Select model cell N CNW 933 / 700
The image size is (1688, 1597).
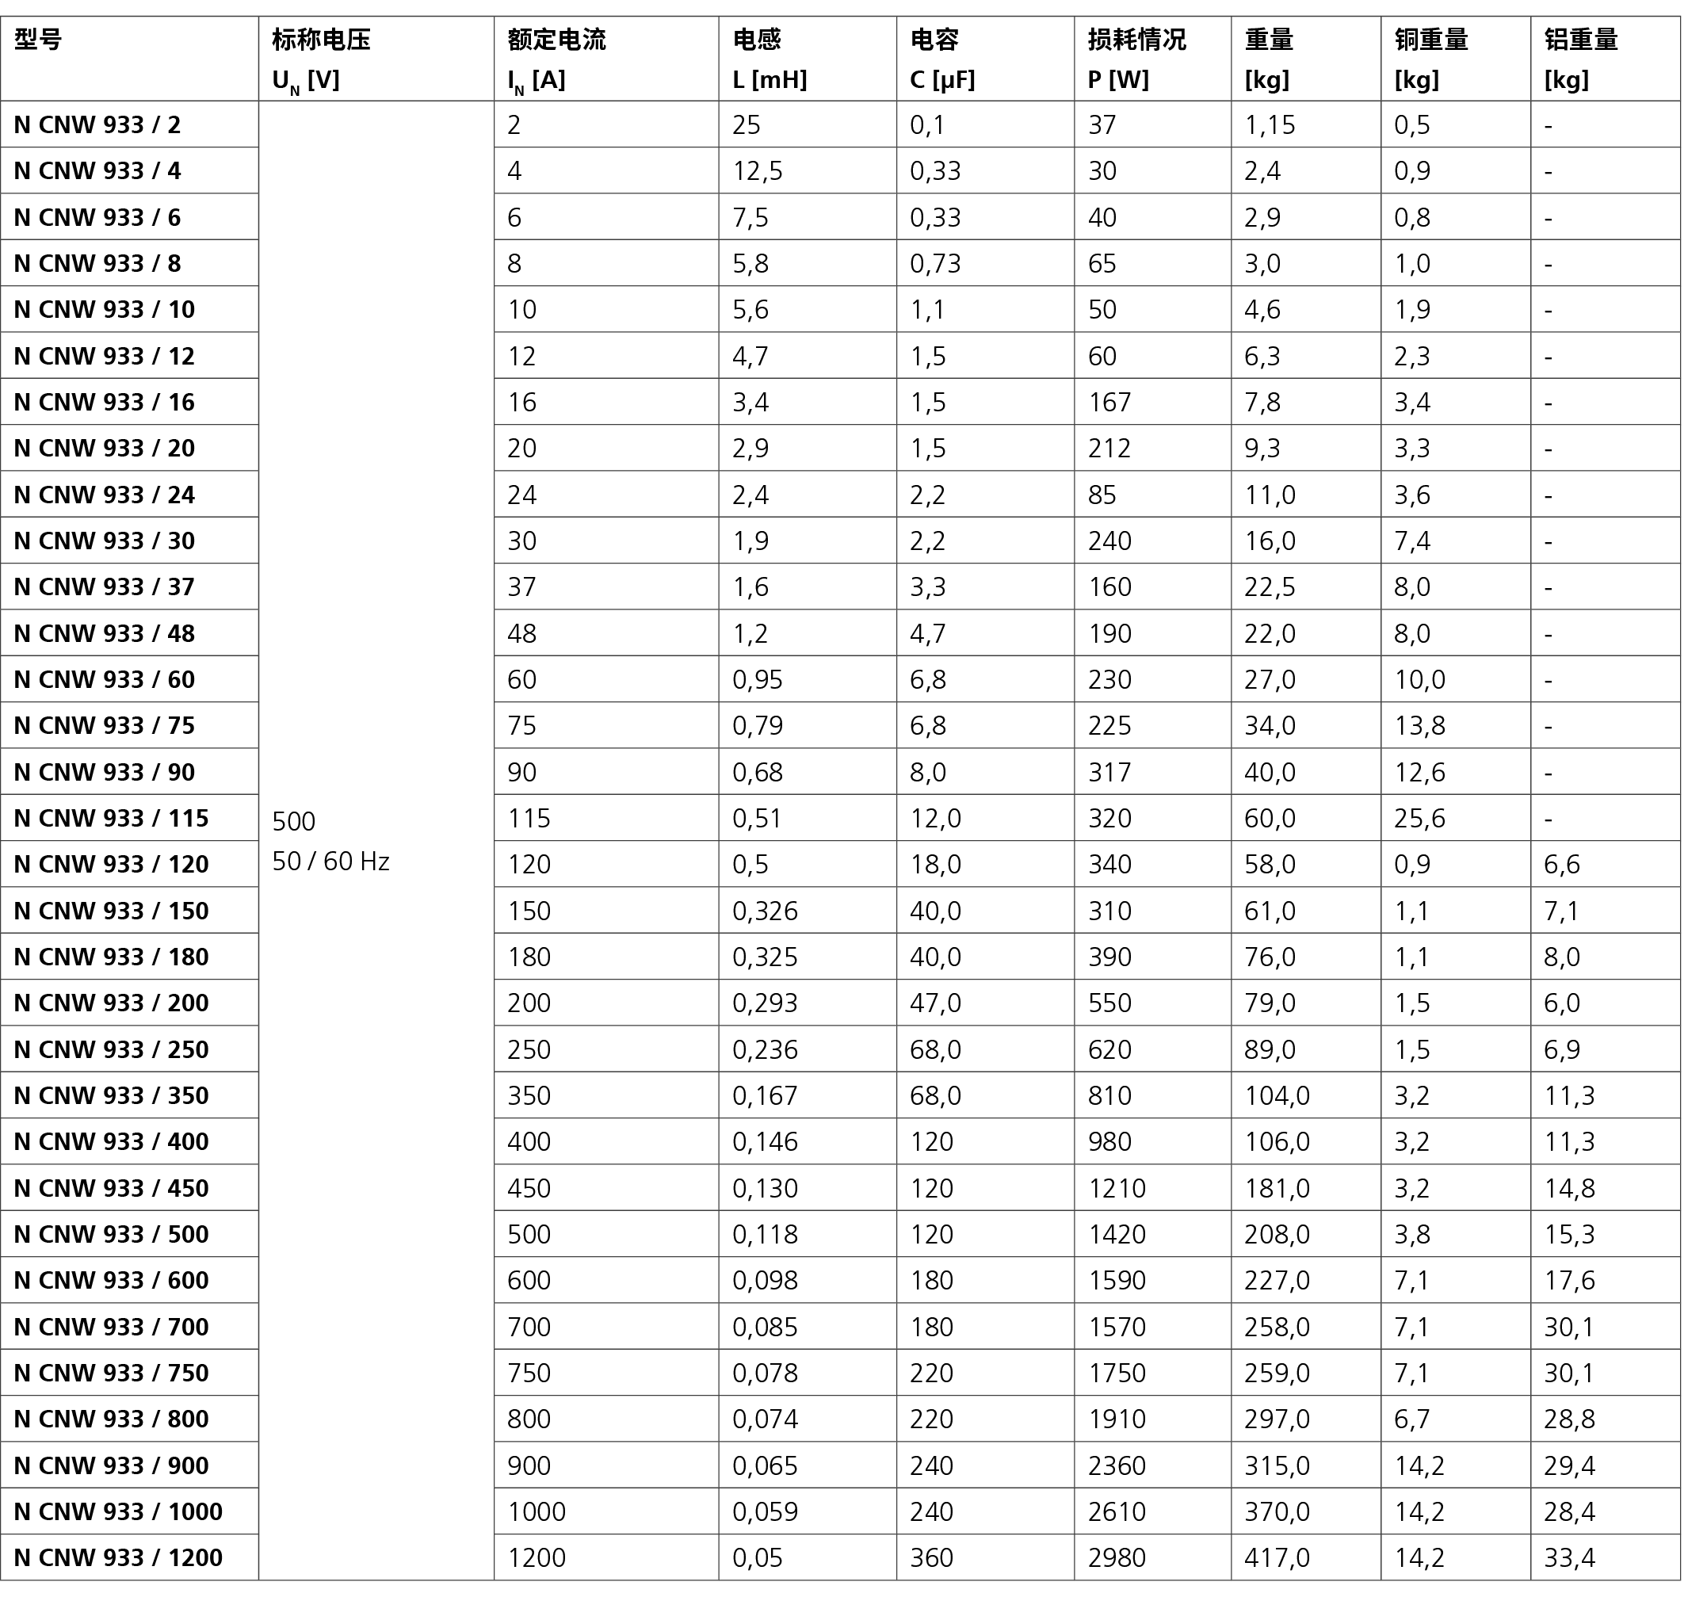click(129, 1326)
